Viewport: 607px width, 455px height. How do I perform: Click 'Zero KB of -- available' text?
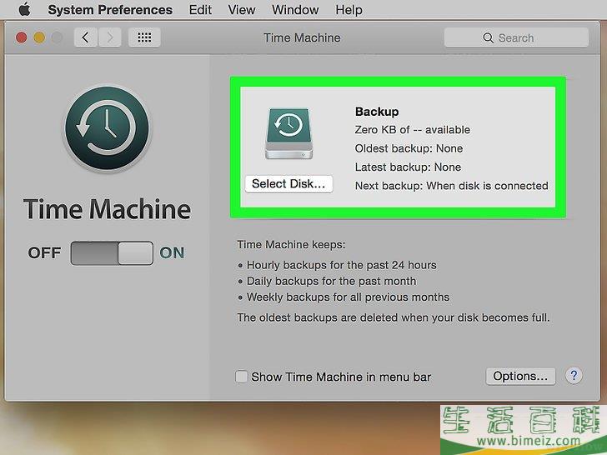click(x=412, y=130)
